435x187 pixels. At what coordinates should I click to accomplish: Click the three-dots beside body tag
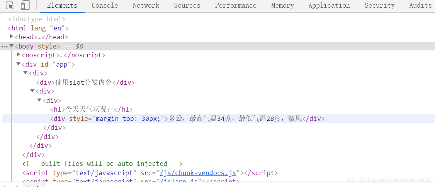click(x=4, y=47)
